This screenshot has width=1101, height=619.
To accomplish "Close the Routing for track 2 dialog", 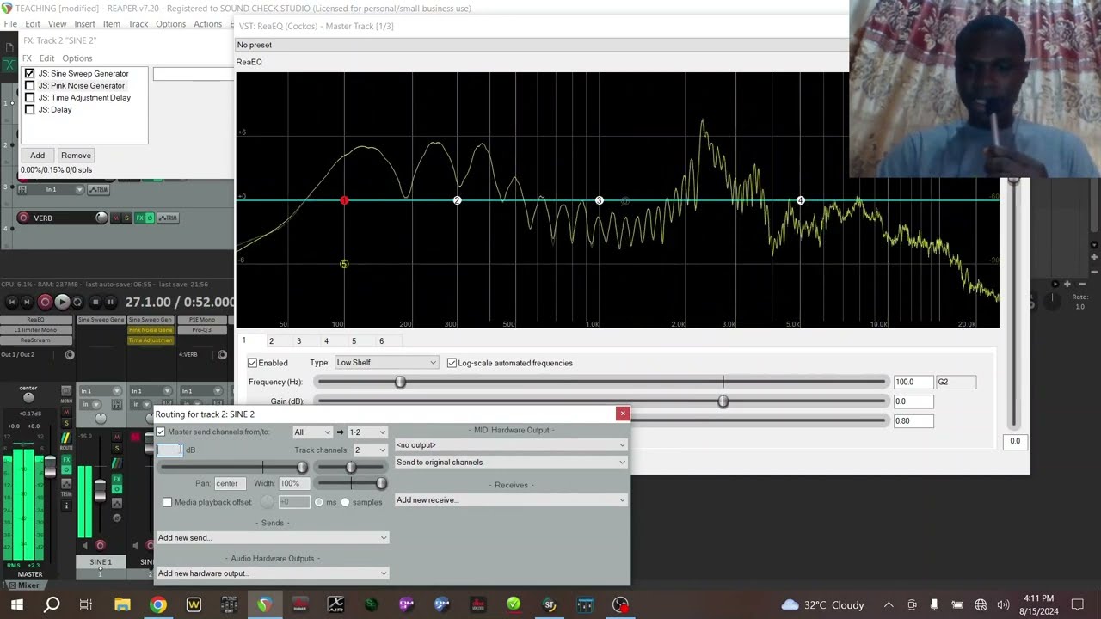I will [x=623, y=414].
